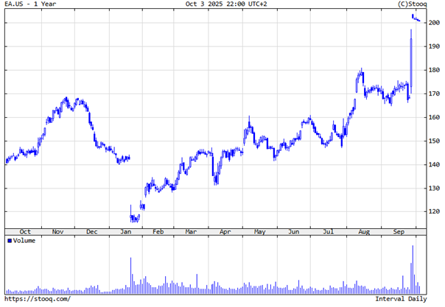Click the Jul month axis label
This screenshot has width=445, height=307.
point(326,231)
